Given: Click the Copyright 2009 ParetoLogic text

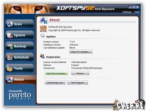Looking at the screenshot, I should tap(74, 30).
